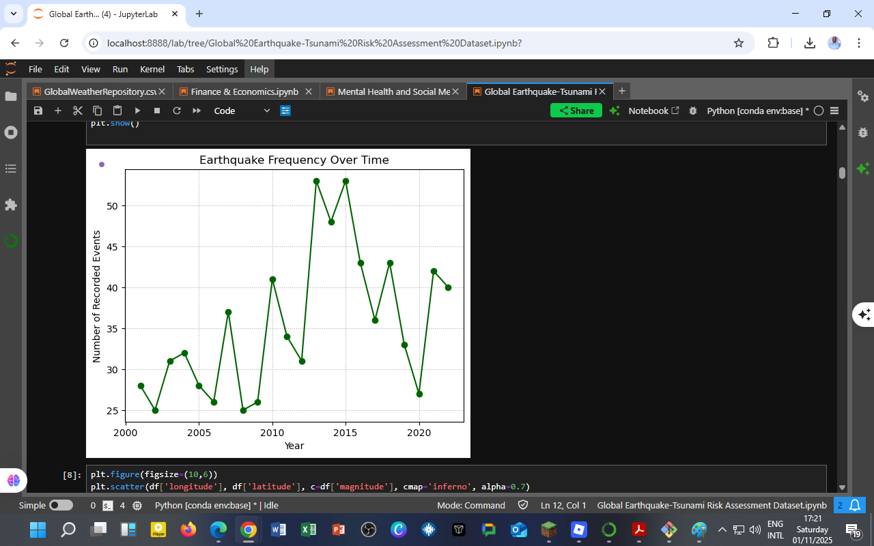This screenshot has width=874, height=546.
Task: Toggle the Simple interface mode switch
Action: [61, 506]
